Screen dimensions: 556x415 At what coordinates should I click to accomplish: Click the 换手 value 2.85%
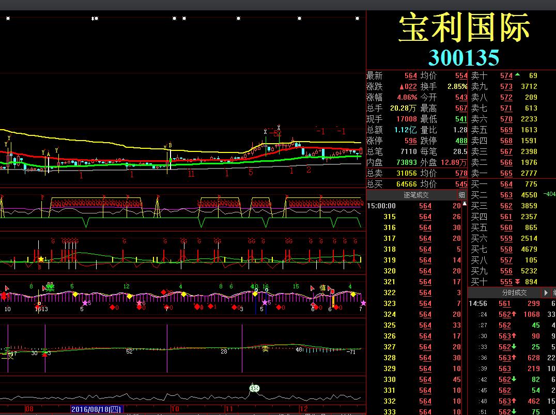[x=457, y=86]
